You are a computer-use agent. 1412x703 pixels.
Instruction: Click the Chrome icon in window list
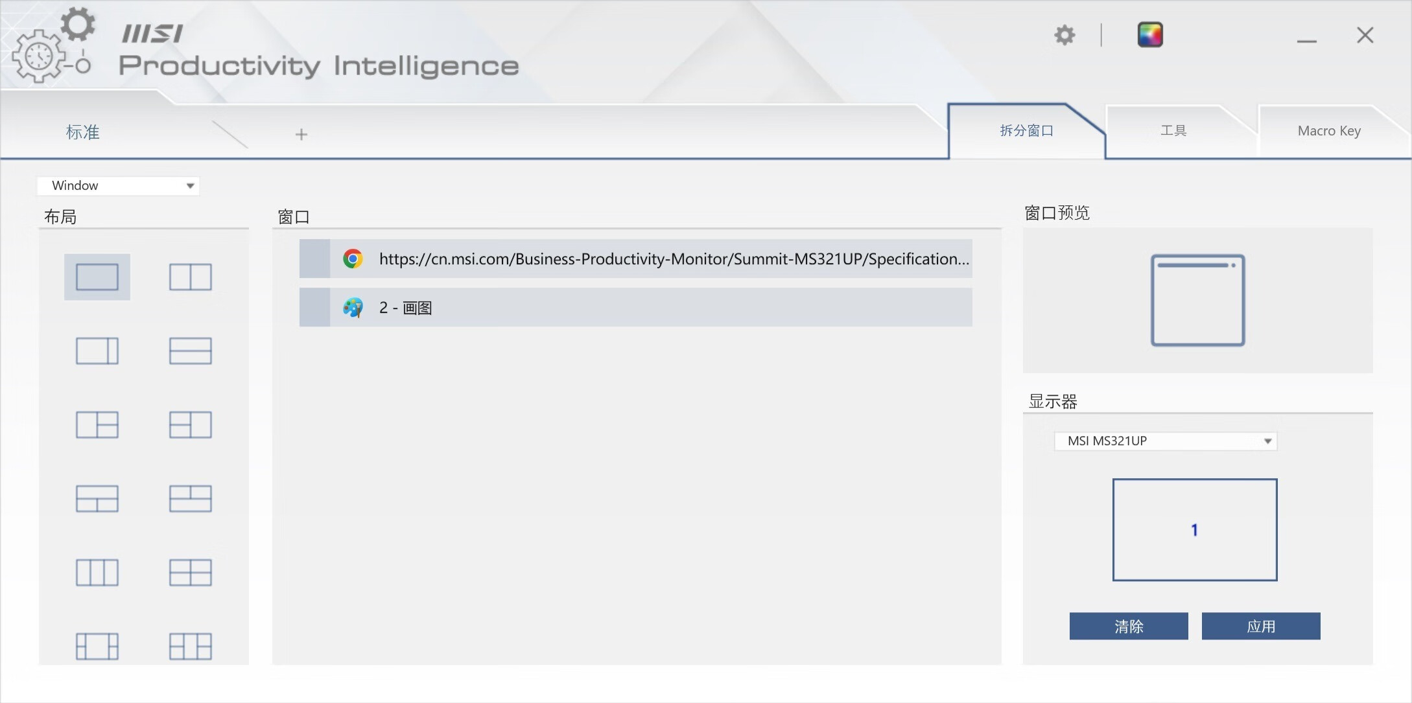(x=353, y=259)
